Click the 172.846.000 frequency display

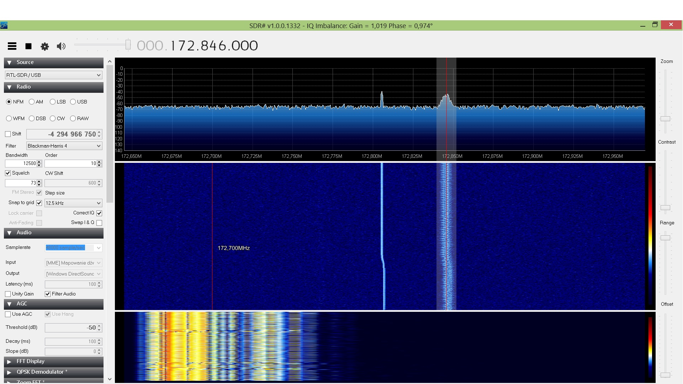[x=197, y=46]
